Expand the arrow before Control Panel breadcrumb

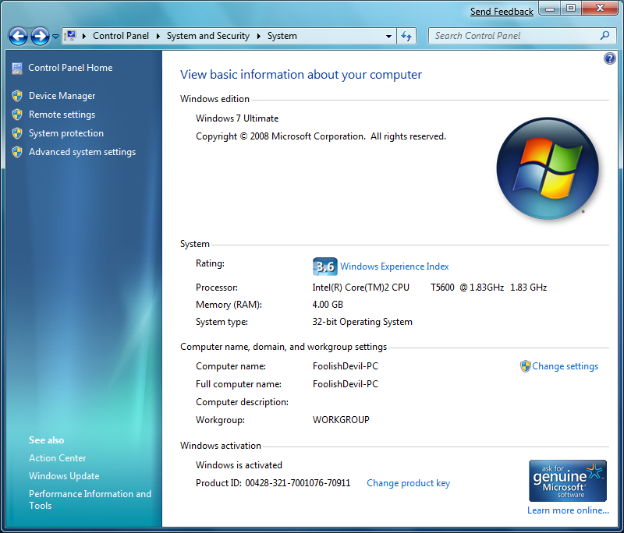[84, 36]
